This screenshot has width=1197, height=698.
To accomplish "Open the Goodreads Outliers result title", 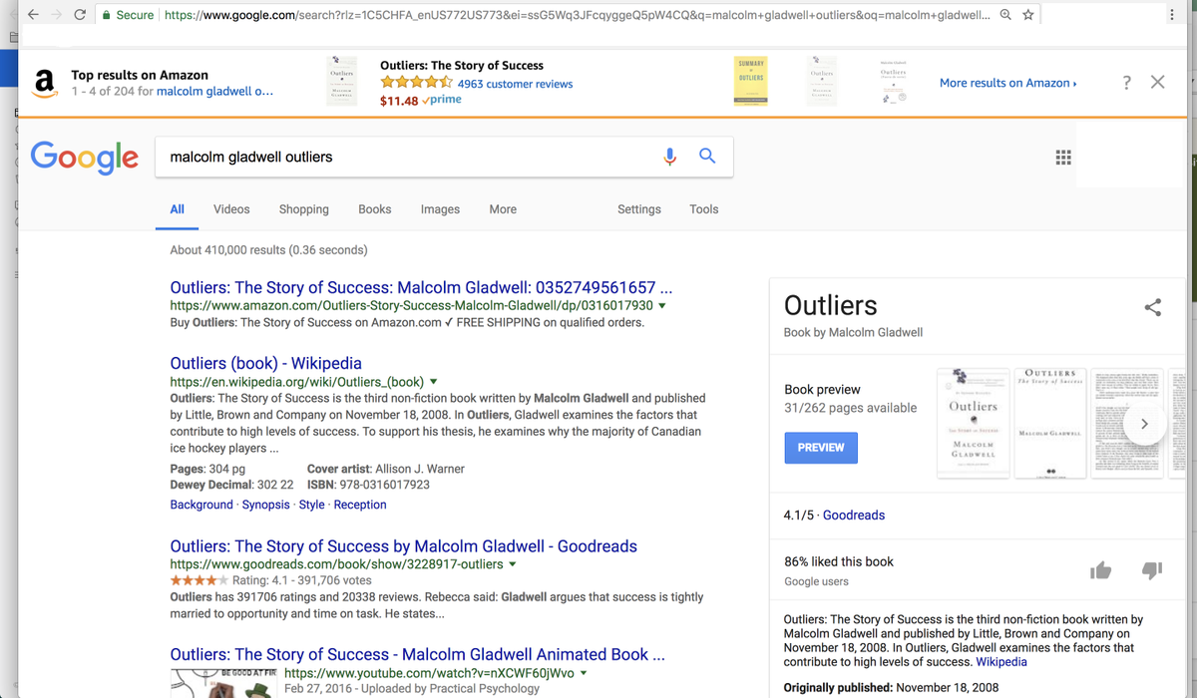I will point(404,546).
